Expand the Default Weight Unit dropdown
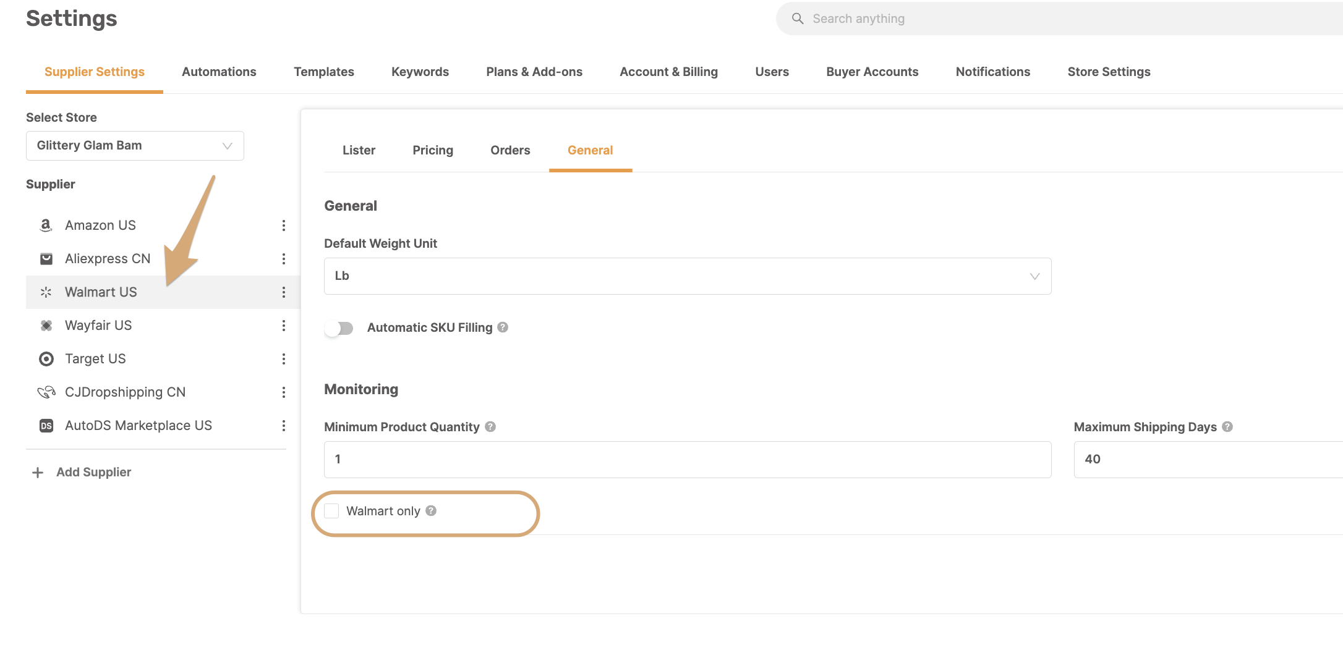Viewport: 1343px width, 645px height. pyautogui.click(x=688, y=276)
